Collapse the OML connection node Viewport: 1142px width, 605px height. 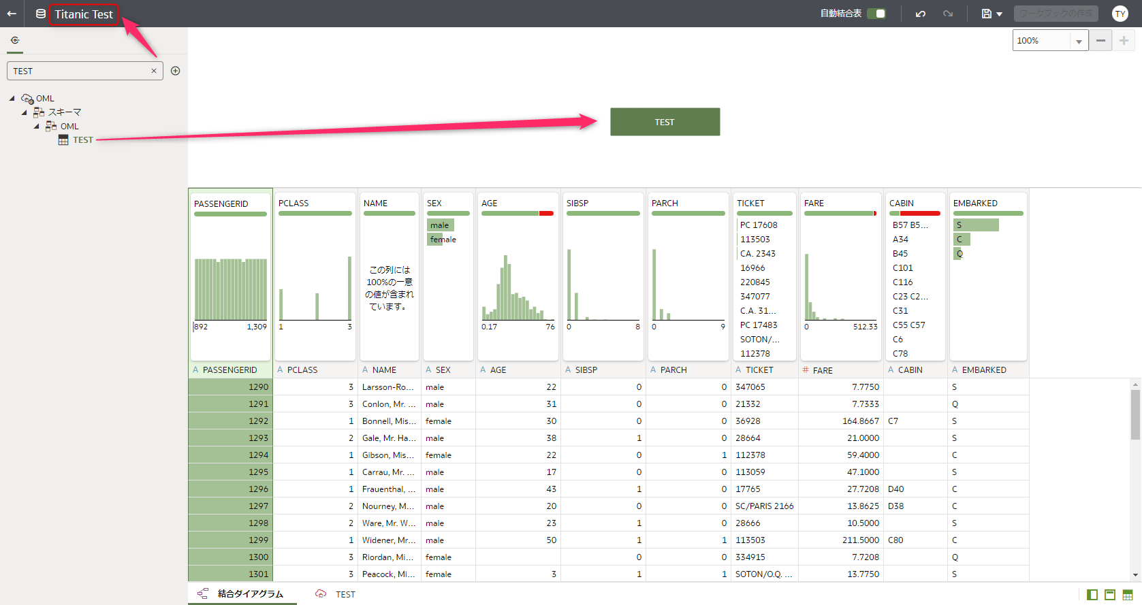tap(12, 98)
